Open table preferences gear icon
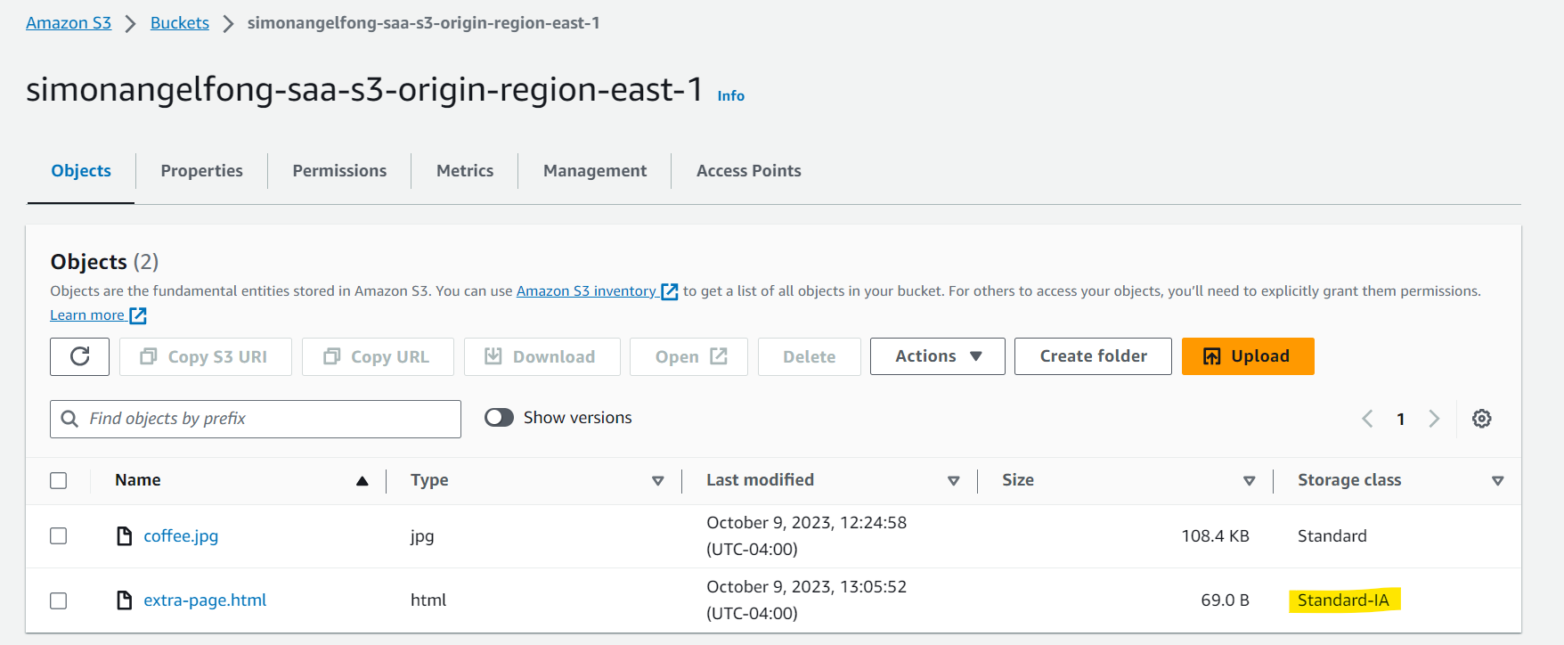The width and height of the screenshot is (1564, 645). coord(1482,419)
